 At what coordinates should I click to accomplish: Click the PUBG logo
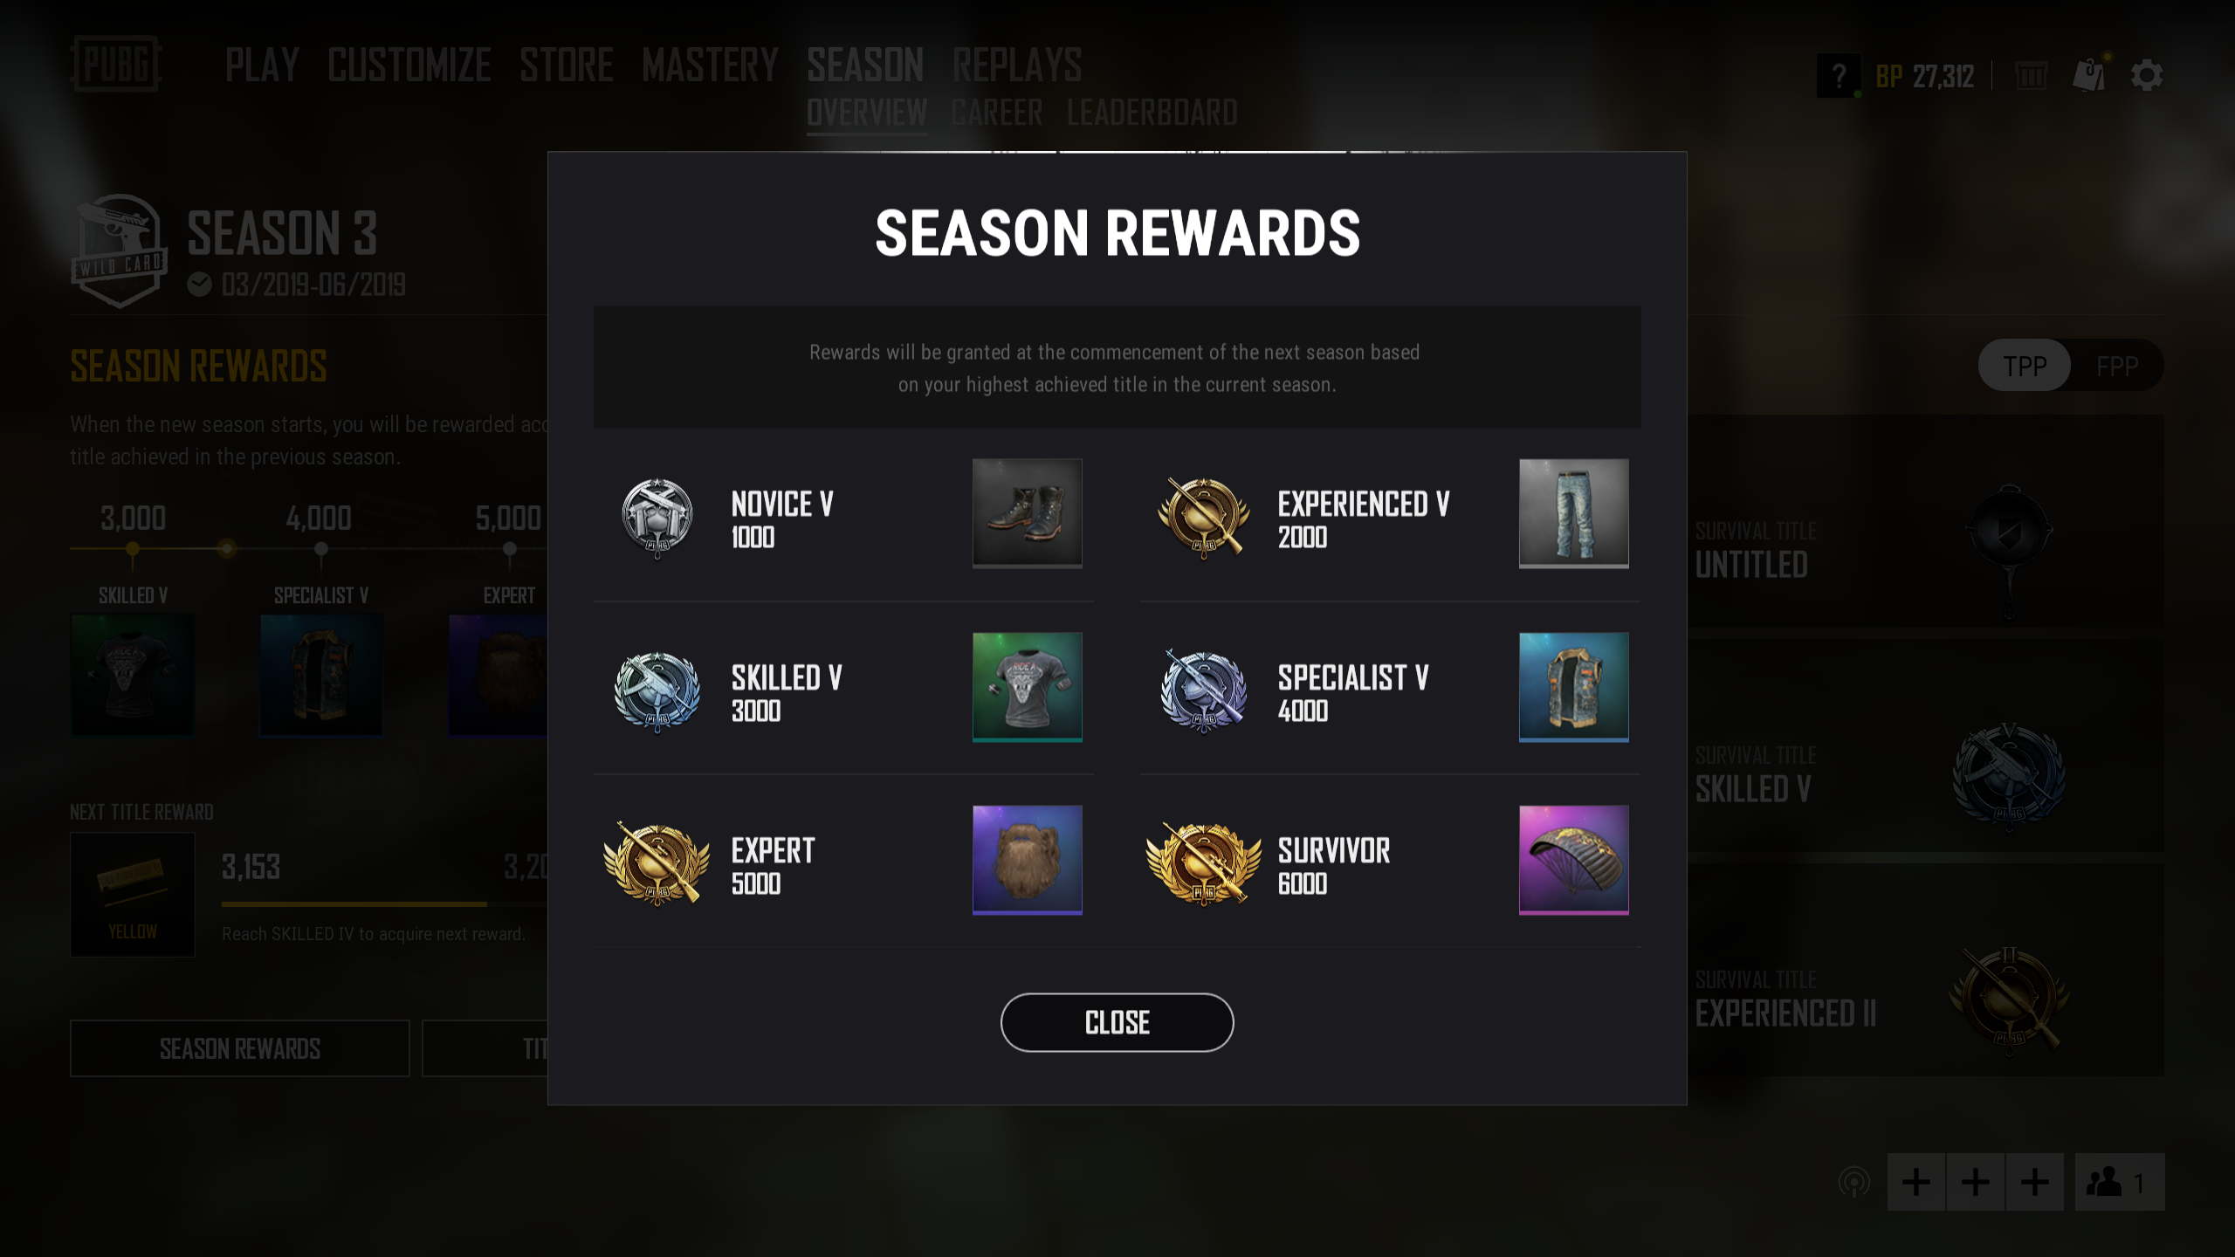116,64
